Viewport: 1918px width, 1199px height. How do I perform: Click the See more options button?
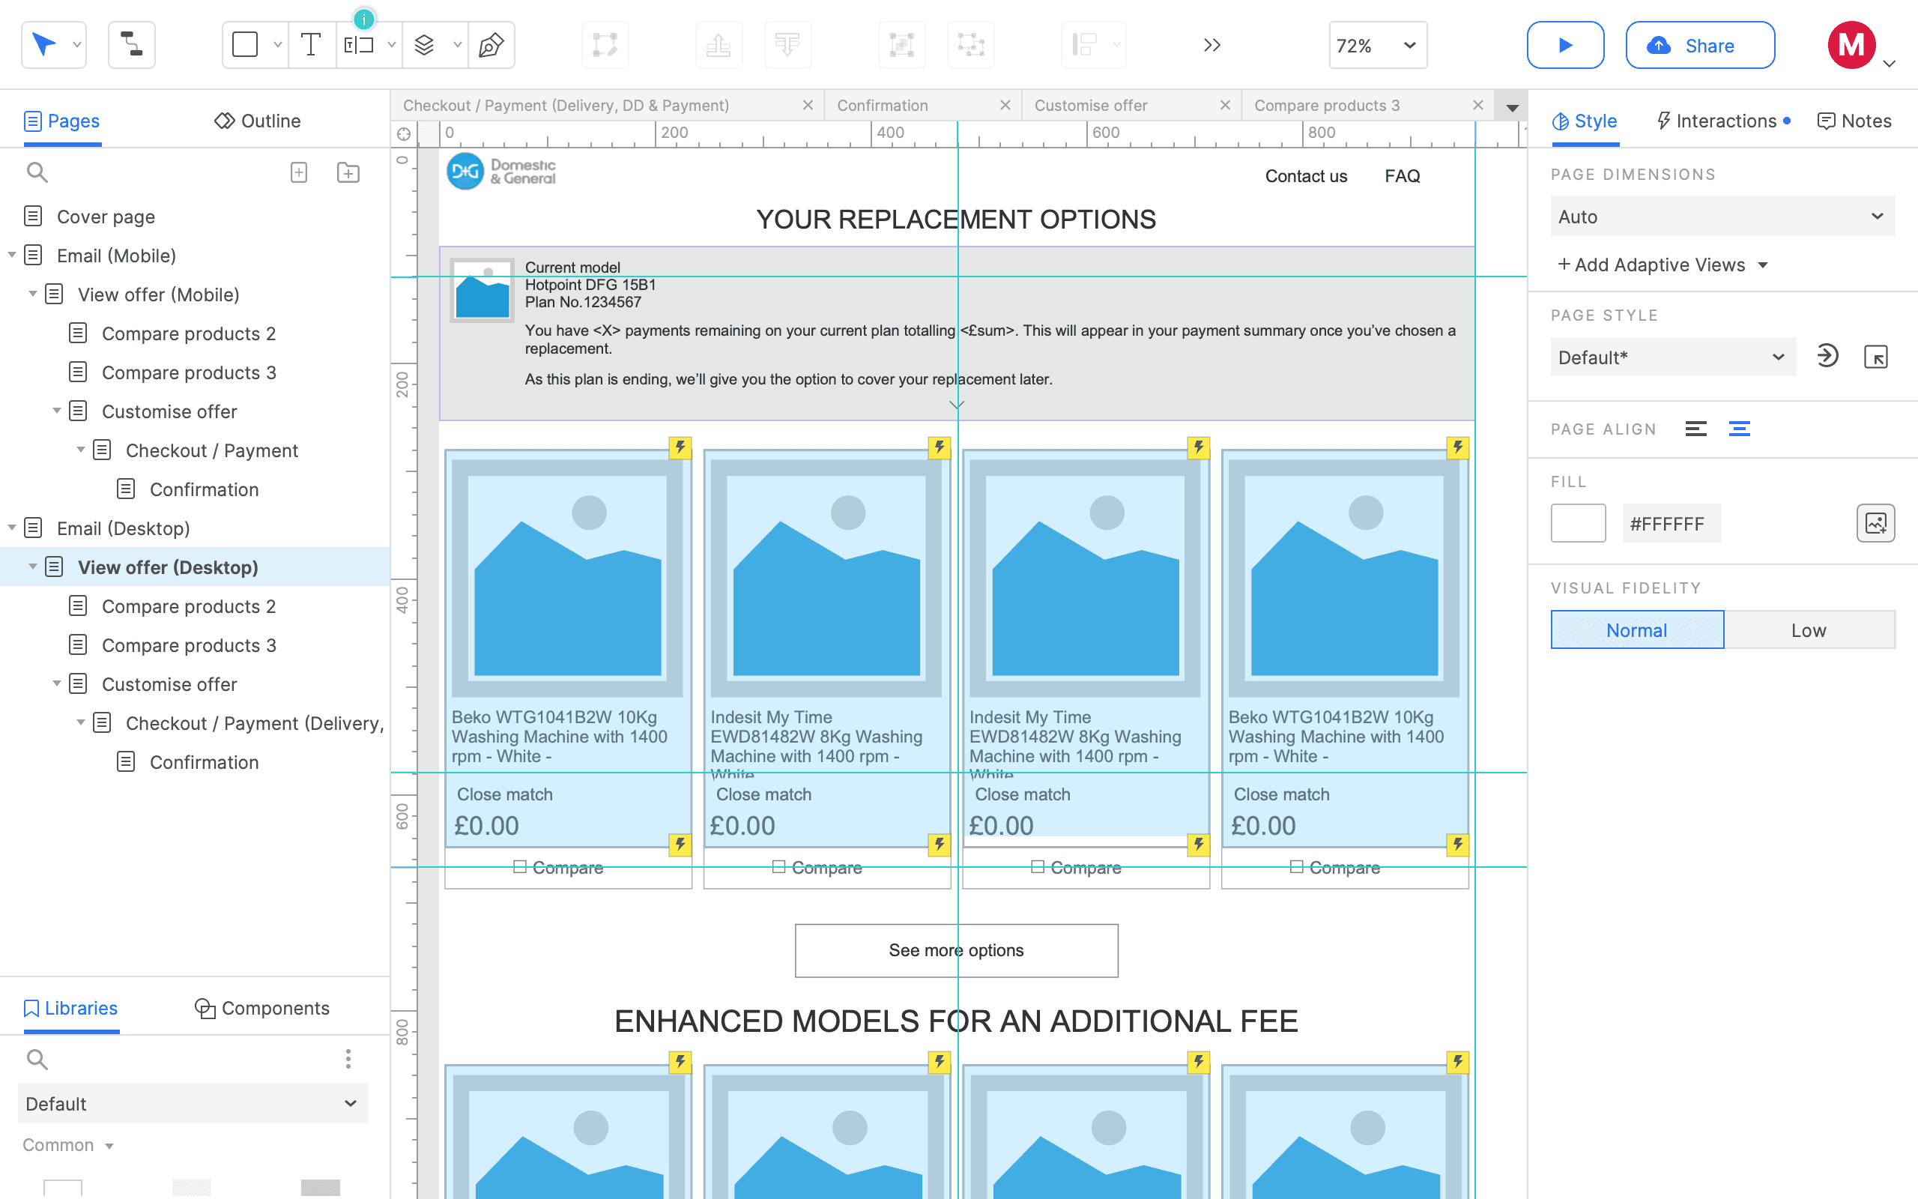point(956,950)
